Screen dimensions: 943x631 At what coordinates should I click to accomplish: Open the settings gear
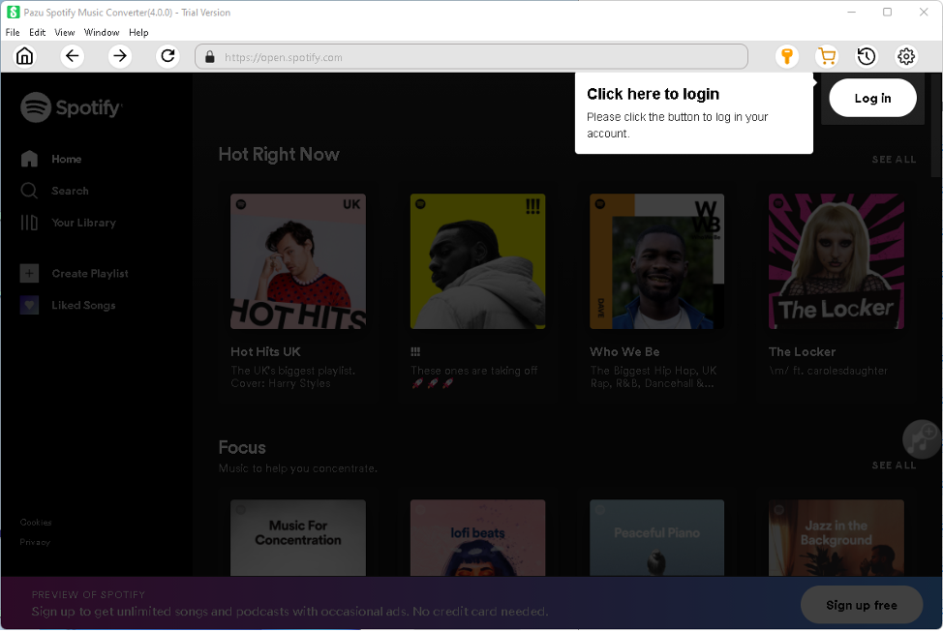(906, 56)
